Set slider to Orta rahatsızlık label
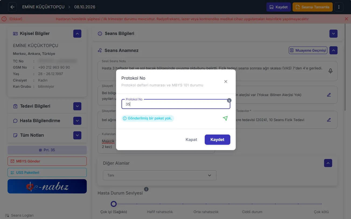 (x=206, y=212)
